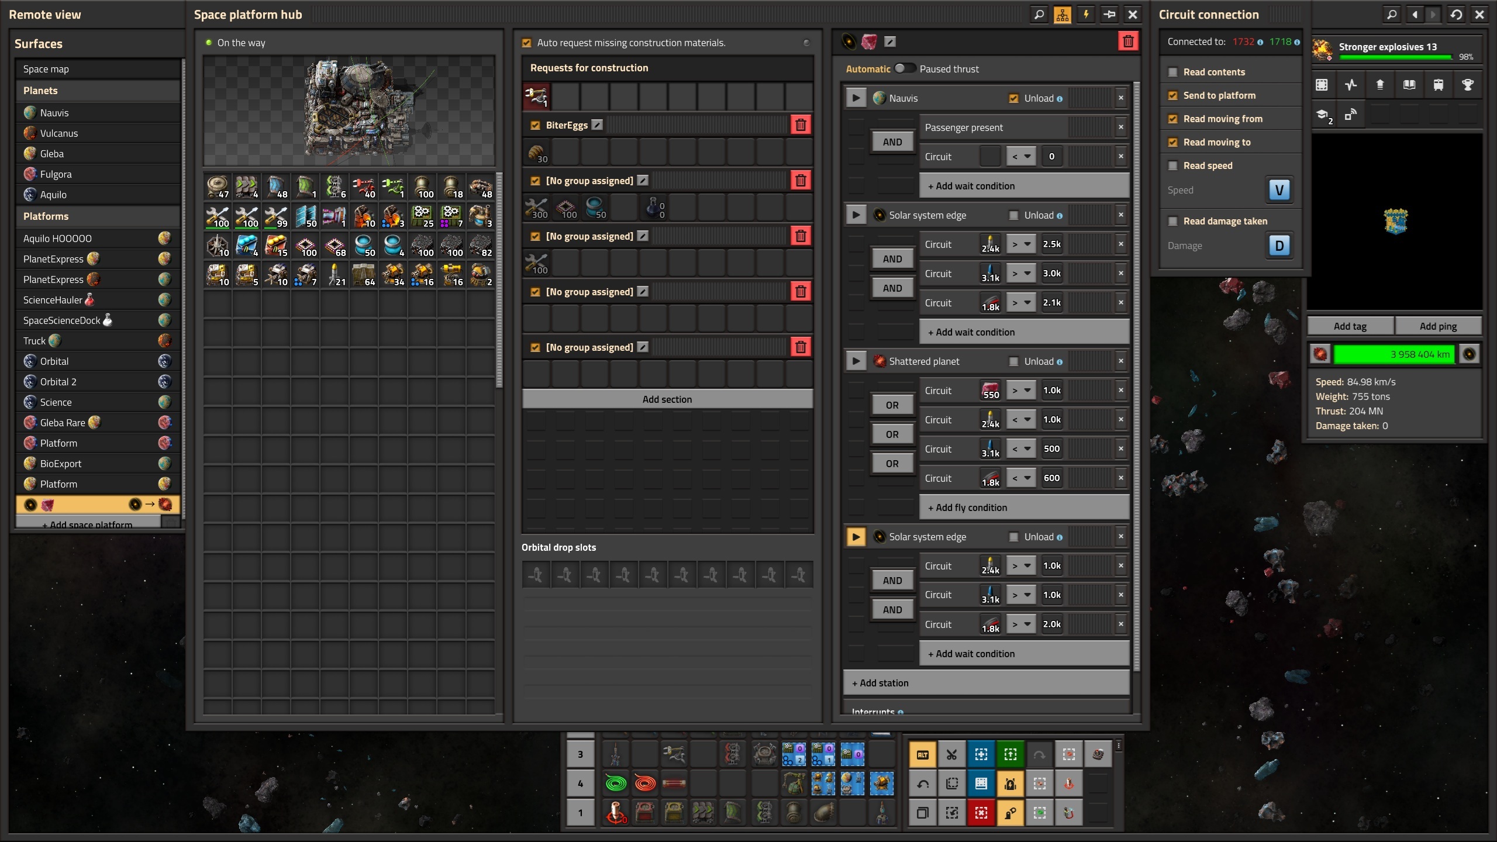Open the achievements trophy icon
The image size is (1497, 842).
click(x=1467, y=85)
